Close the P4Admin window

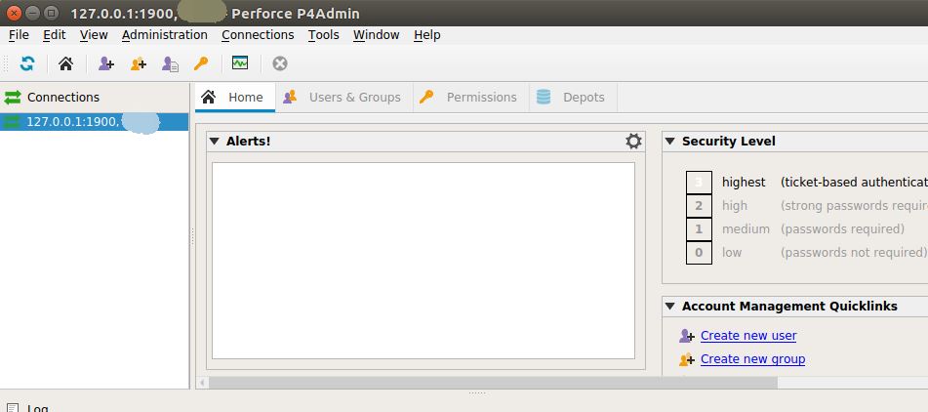tap(14, 13)
